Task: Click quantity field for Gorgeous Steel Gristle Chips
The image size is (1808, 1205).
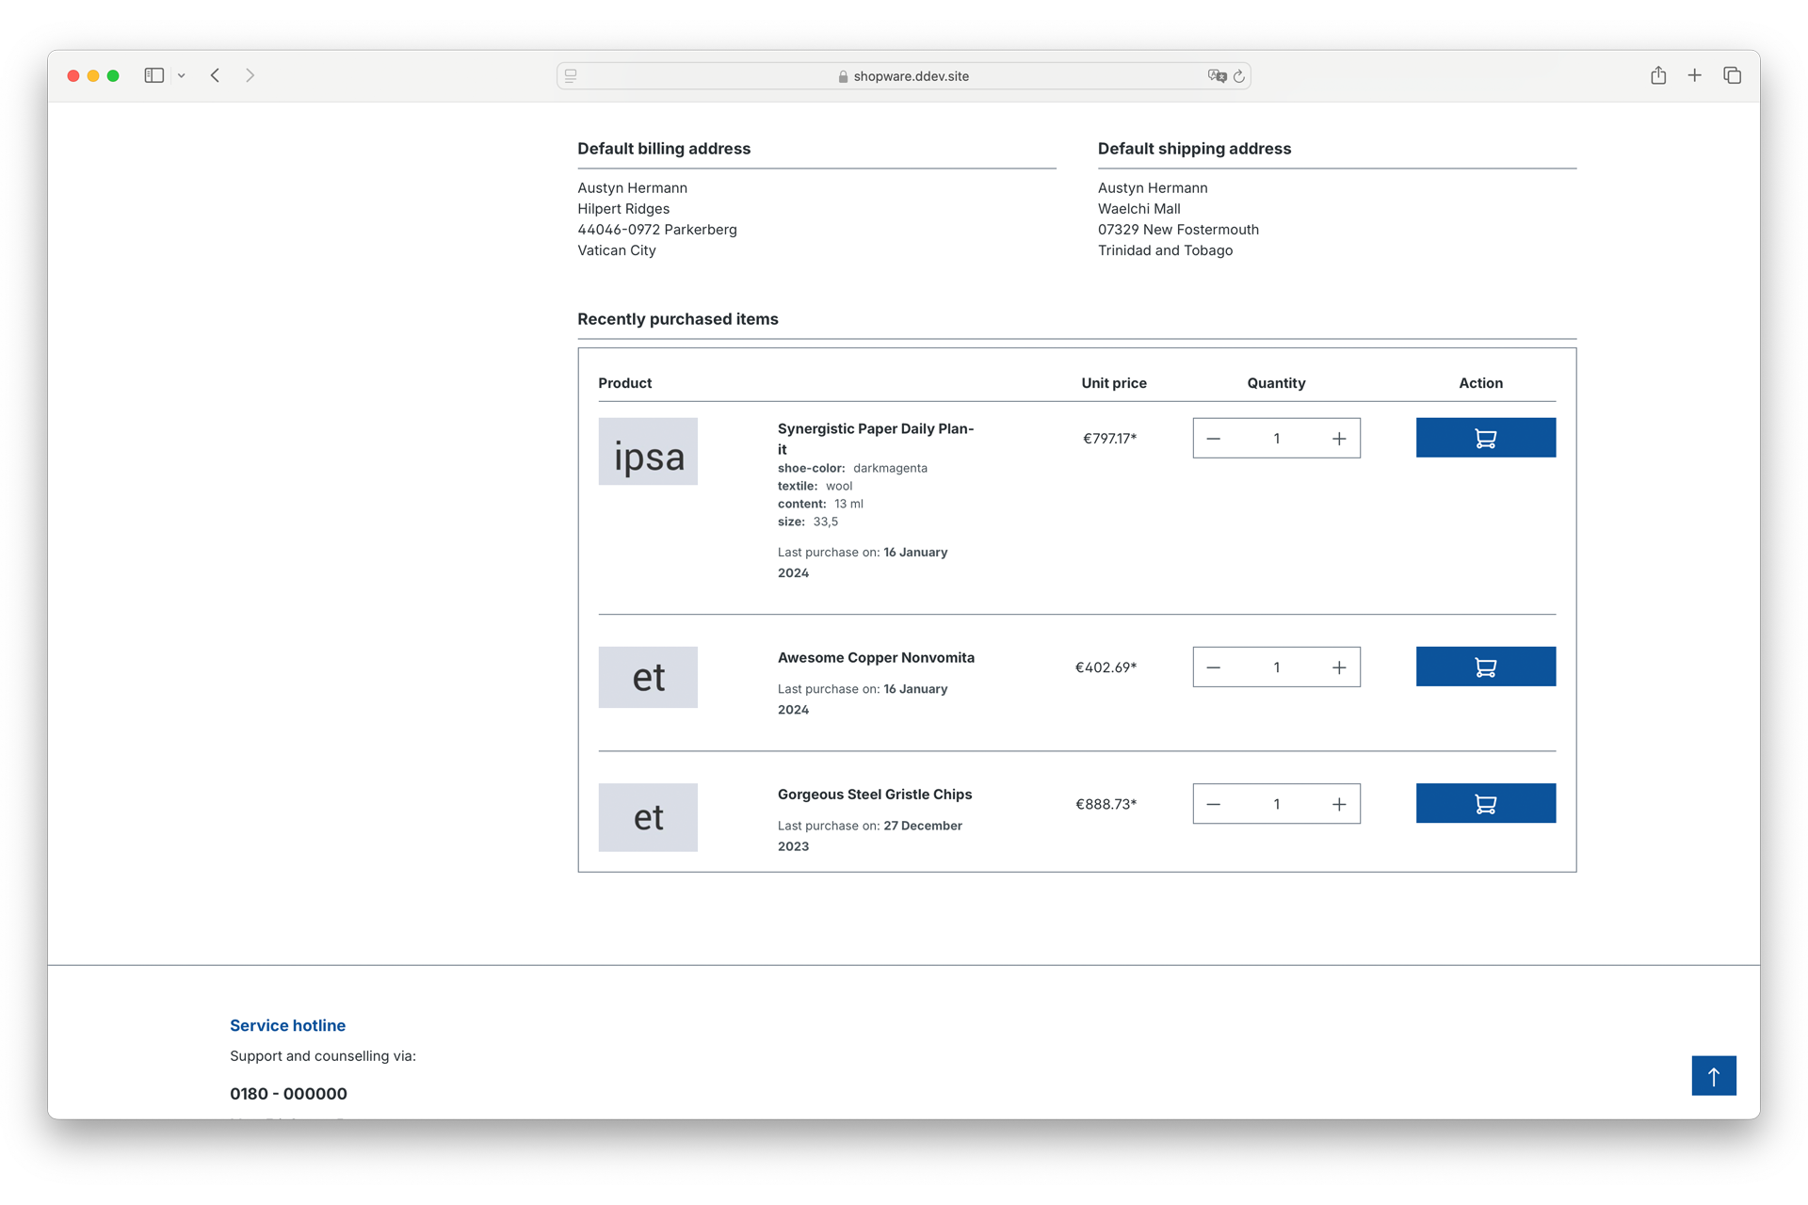Action: 1276,803
